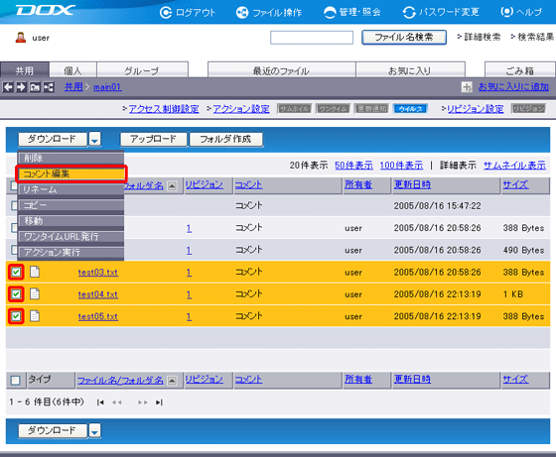Screen dimensions: 556x457
Task: Click the ファイル名検索 button
Action: coord(404,37)
